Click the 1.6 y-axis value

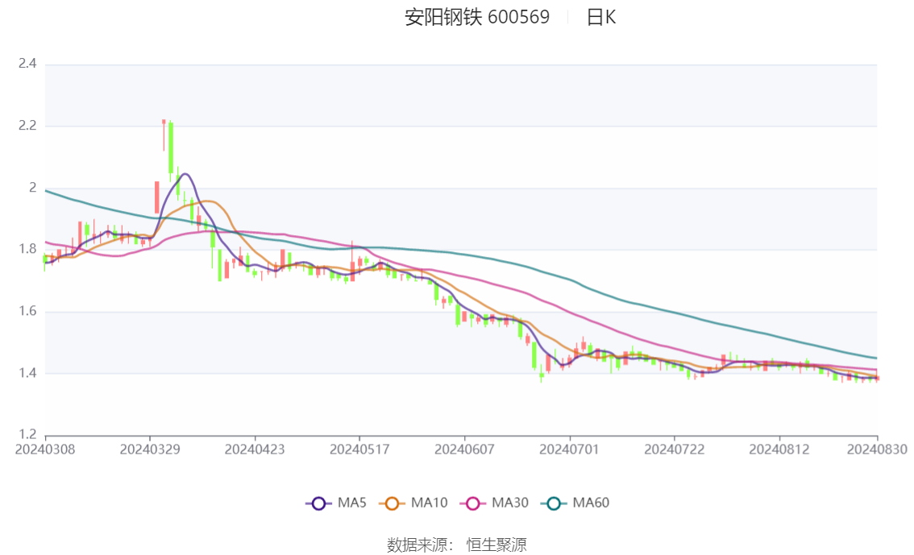27,312
